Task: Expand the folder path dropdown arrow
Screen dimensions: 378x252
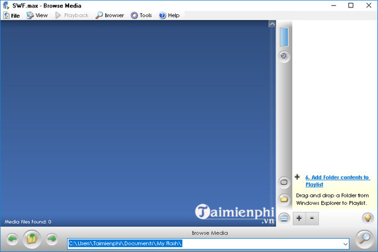Action: (345, 244)
